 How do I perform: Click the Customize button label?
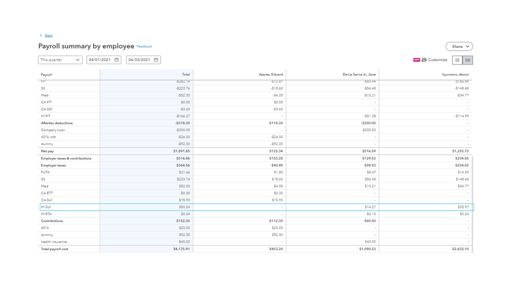point(437,60)
